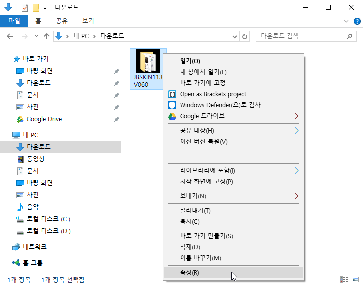Screen dimensions: 363x286
Task: Open the Google 드라이브 submenu
Action: pos(233,116)
